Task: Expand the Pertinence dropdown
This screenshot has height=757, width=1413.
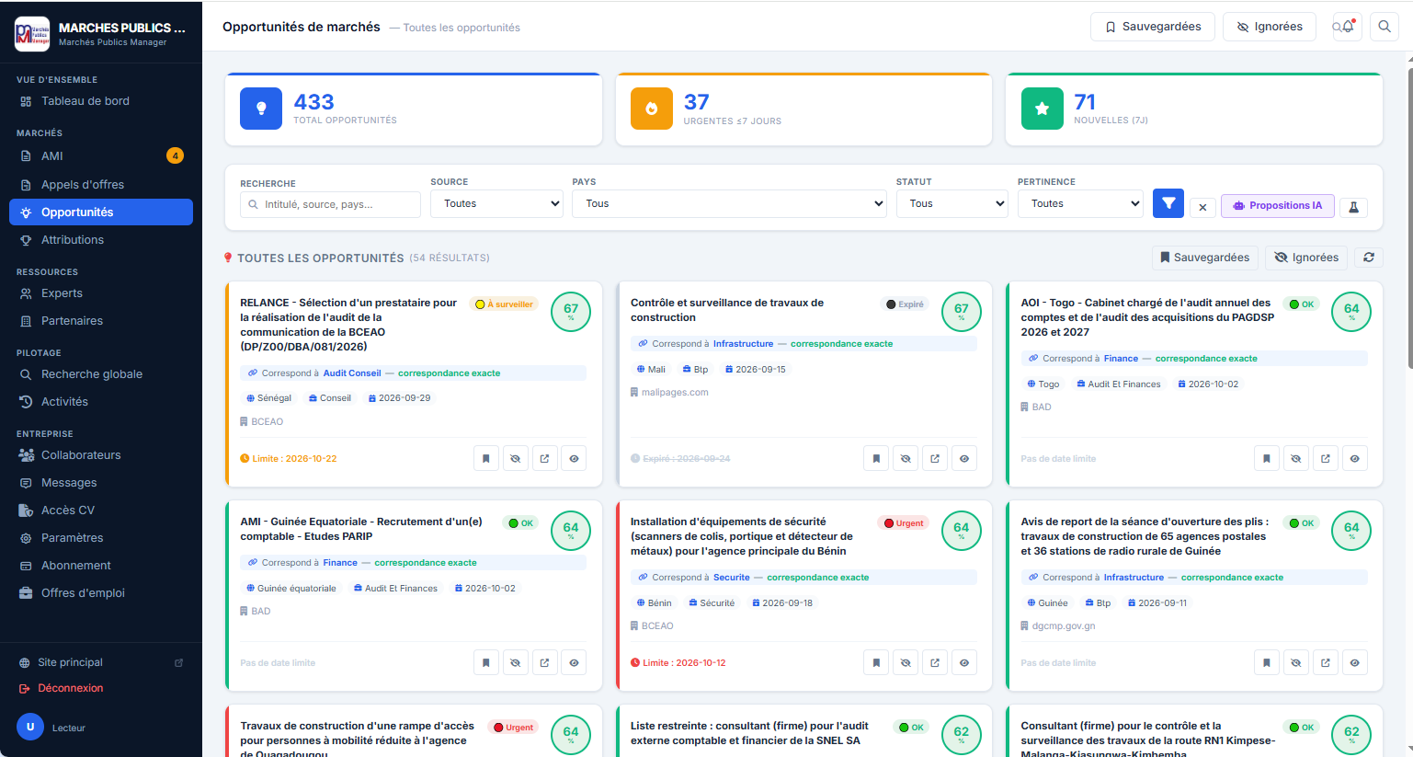Action: (x=1080, y=203)
